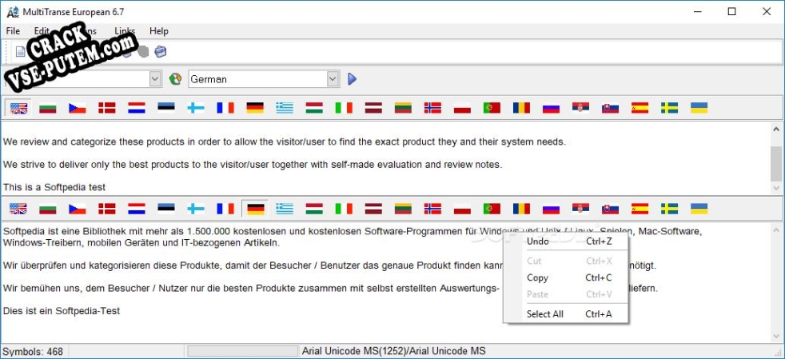This screenshot has height=359, width=785.
Task: Click the blue Translate arrow button
Action: (352, 79)
